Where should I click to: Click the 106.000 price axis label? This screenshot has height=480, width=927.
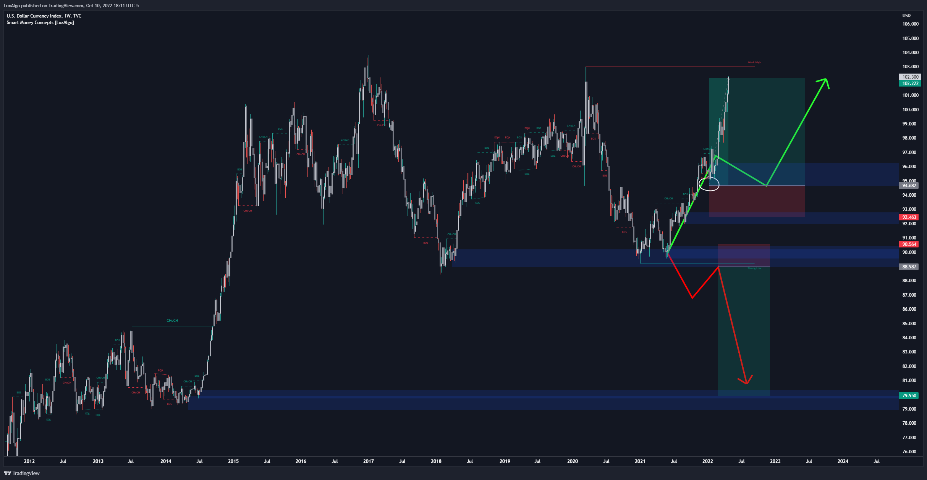910,24
